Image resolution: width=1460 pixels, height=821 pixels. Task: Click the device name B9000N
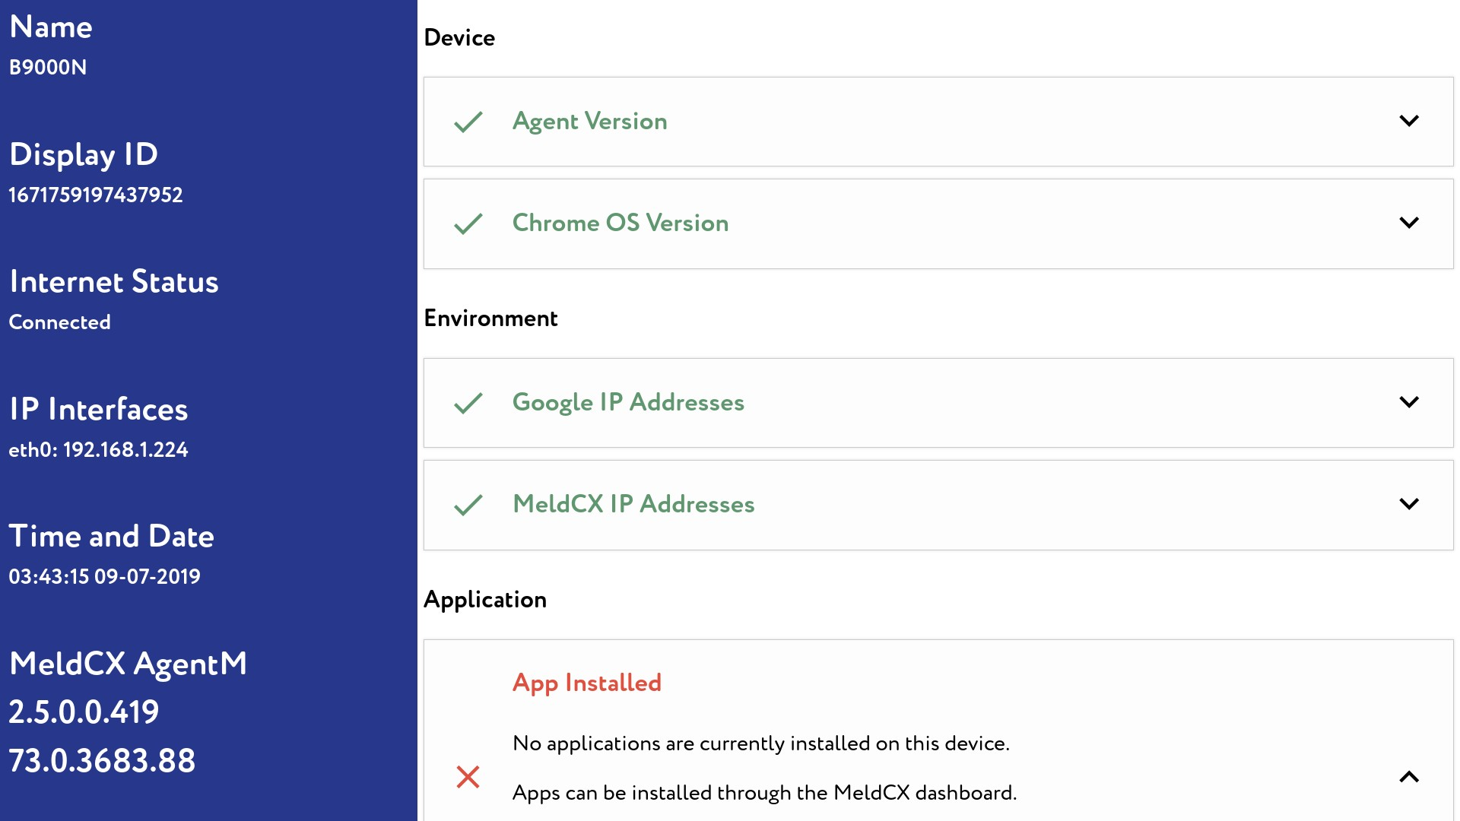(47, 68)
